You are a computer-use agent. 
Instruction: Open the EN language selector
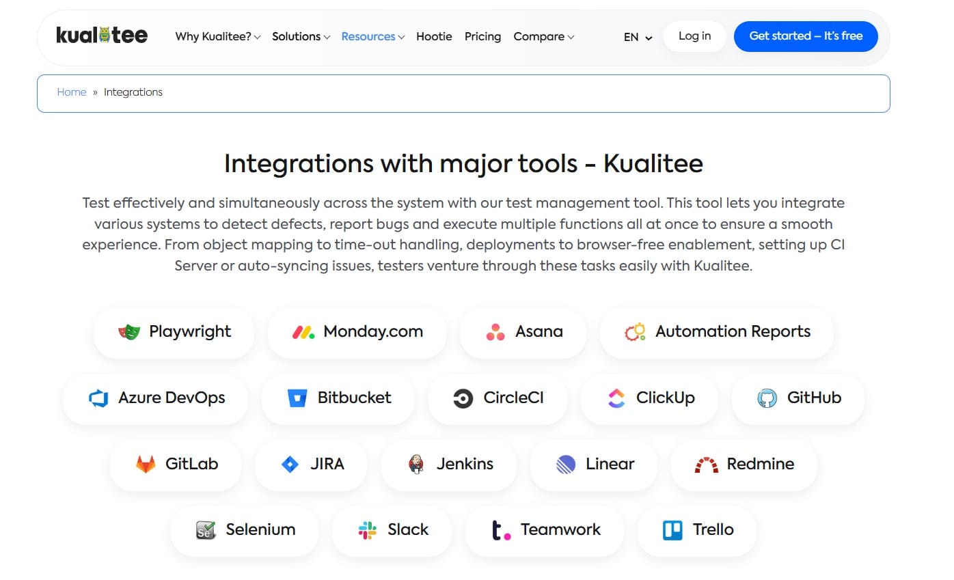coord(638,38)
